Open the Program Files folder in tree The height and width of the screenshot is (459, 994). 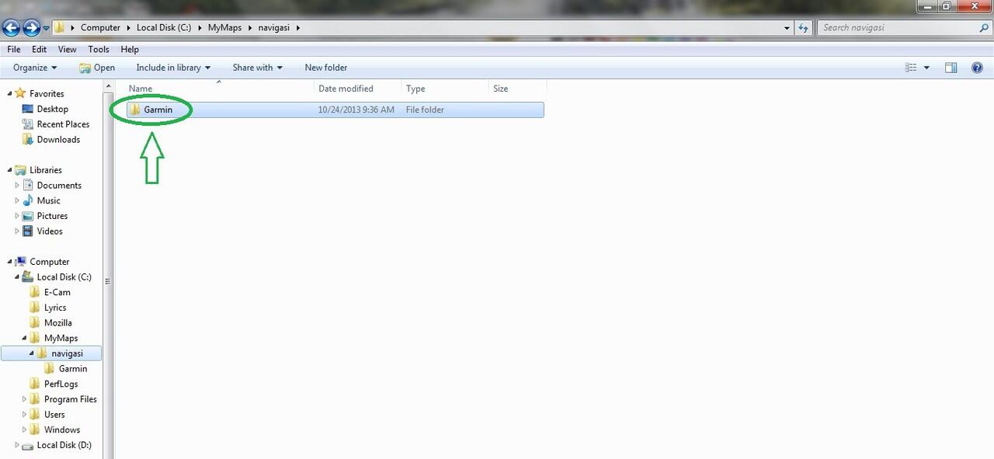[71, 399]
